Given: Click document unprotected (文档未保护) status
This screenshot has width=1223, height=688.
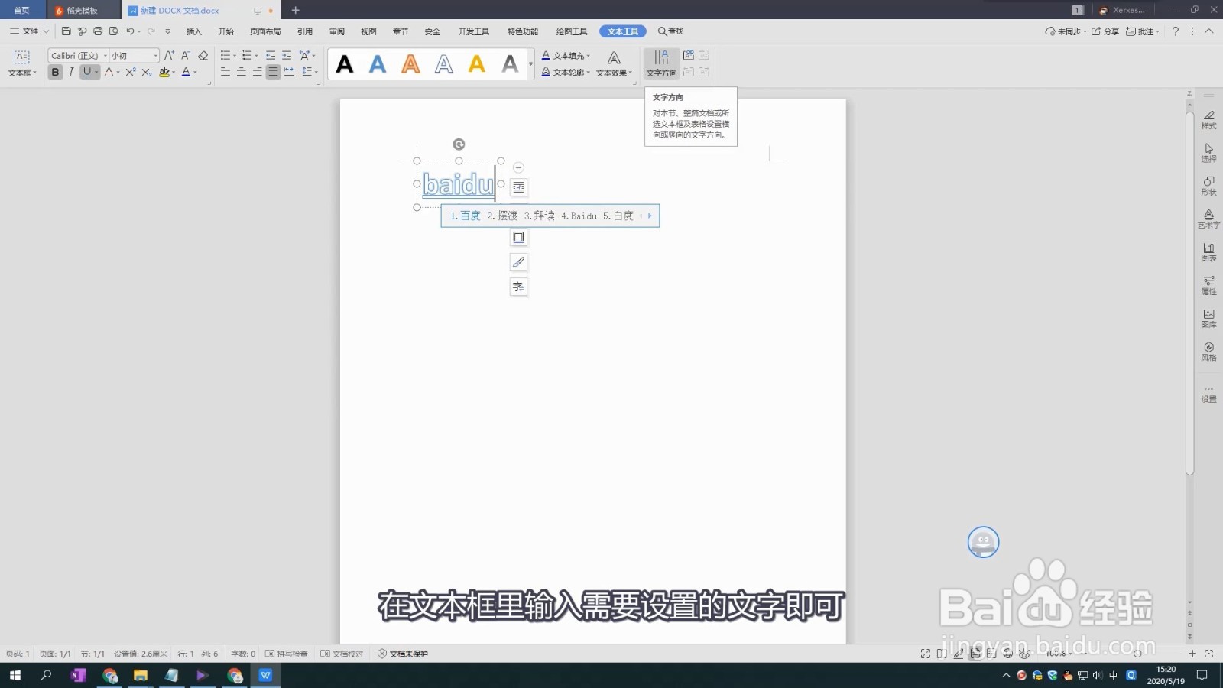Looking at the screenshot, I should click(x=403, y=654).
